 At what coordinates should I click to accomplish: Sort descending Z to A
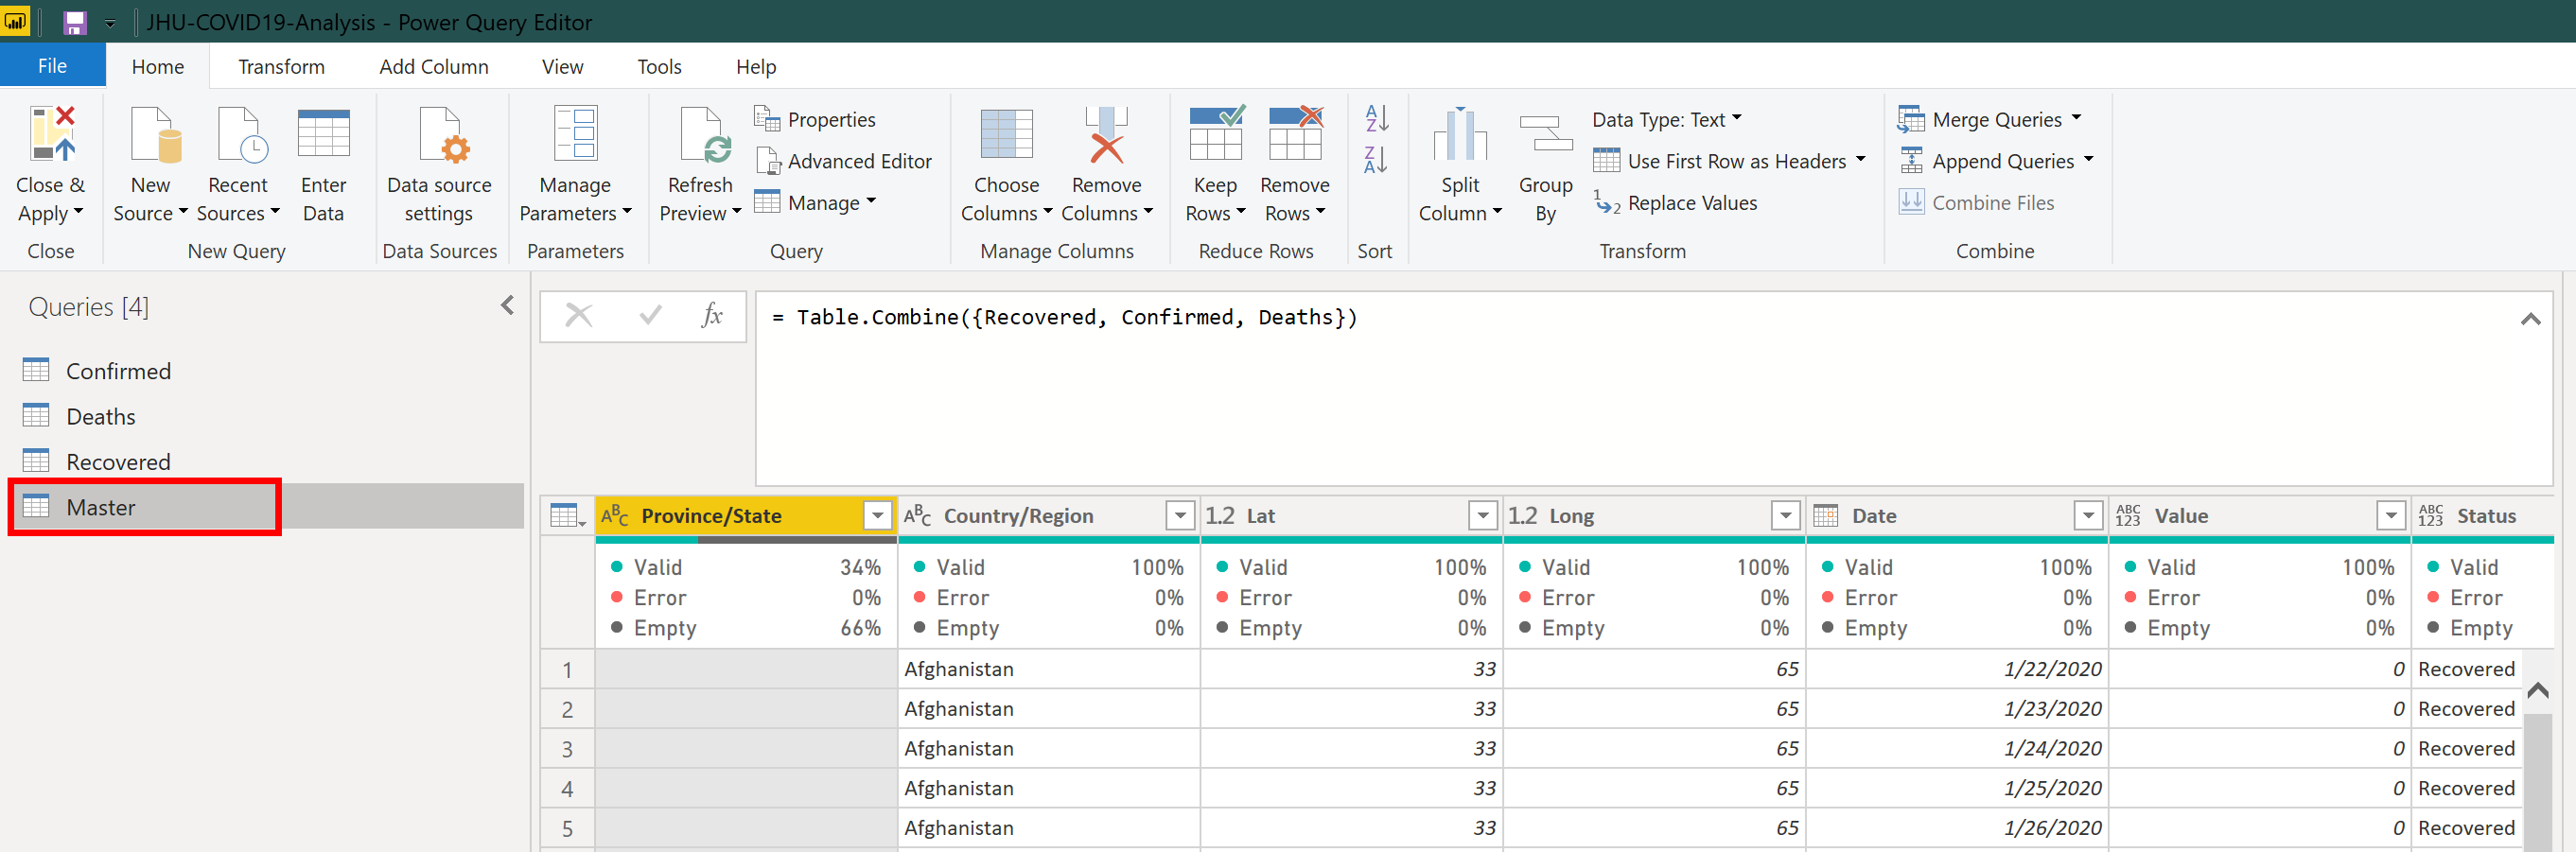[x=1377, y=160]
